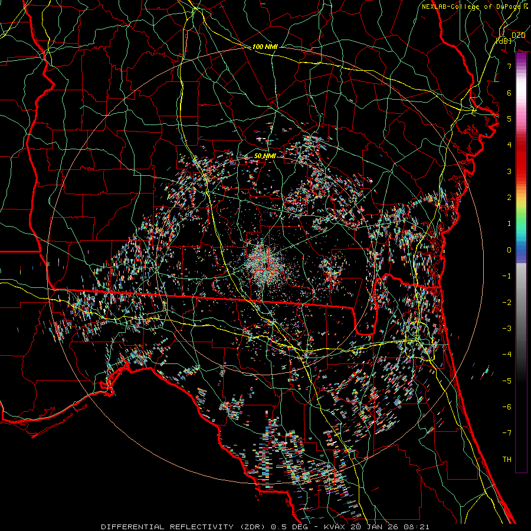The width and height of the screenshot is (531, 531).
Task: Click the 4 dB label on the scale
Action: pyautogui.click(x=509, y=145)
